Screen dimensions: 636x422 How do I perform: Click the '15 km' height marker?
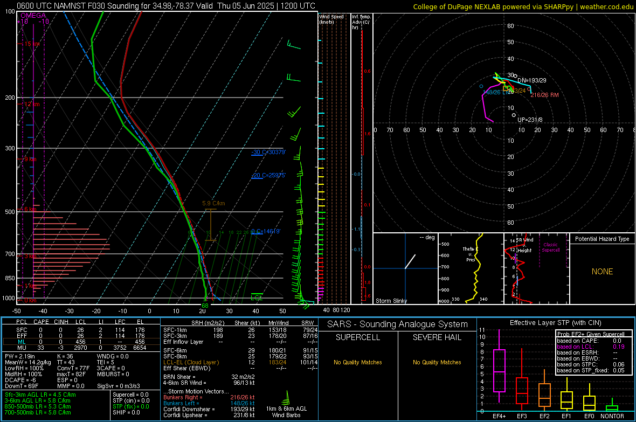[31, 44]
